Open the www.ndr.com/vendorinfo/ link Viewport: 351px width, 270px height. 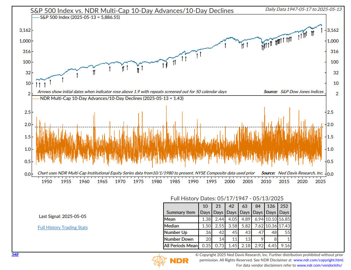tap(319, 265)
